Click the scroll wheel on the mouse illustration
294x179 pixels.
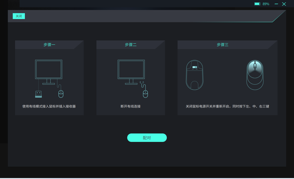pyautogui.click(x=255, y=66)
